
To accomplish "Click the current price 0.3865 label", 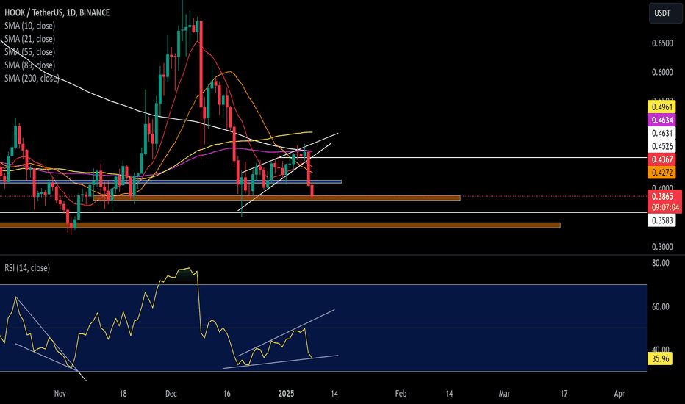I will (x=662, y=197).
